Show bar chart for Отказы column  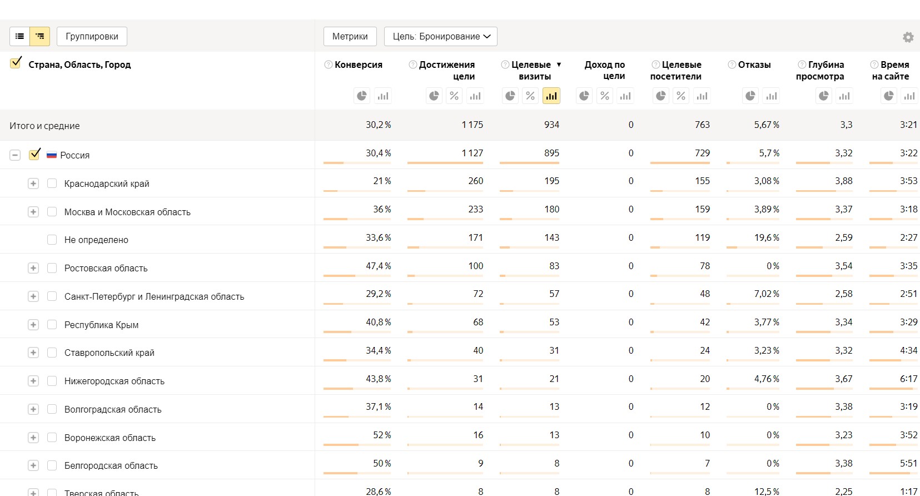click(x=771, y=96)
